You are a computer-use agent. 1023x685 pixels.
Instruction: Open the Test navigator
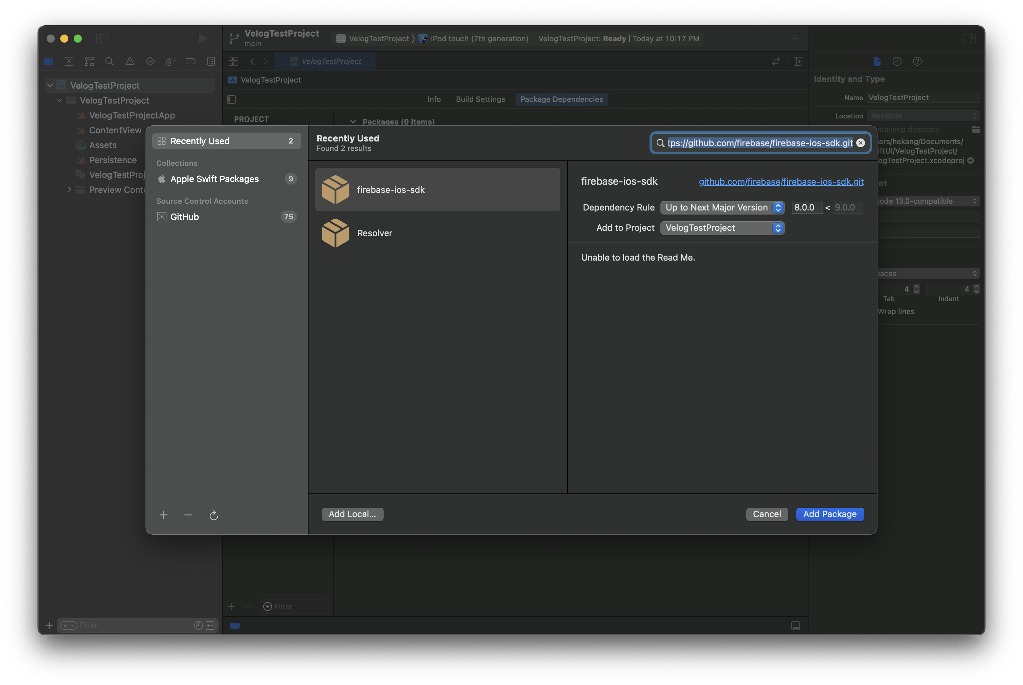[x=150, y=61]
